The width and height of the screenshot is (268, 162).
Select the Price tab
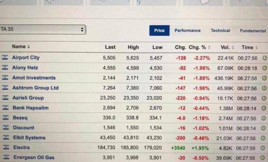(159, 30)
